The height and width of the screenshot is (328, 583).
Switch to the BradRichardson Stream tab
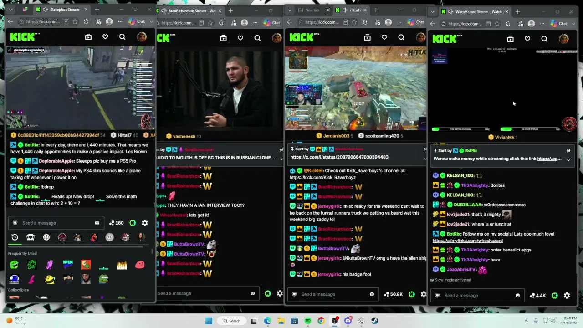point(188,10)
